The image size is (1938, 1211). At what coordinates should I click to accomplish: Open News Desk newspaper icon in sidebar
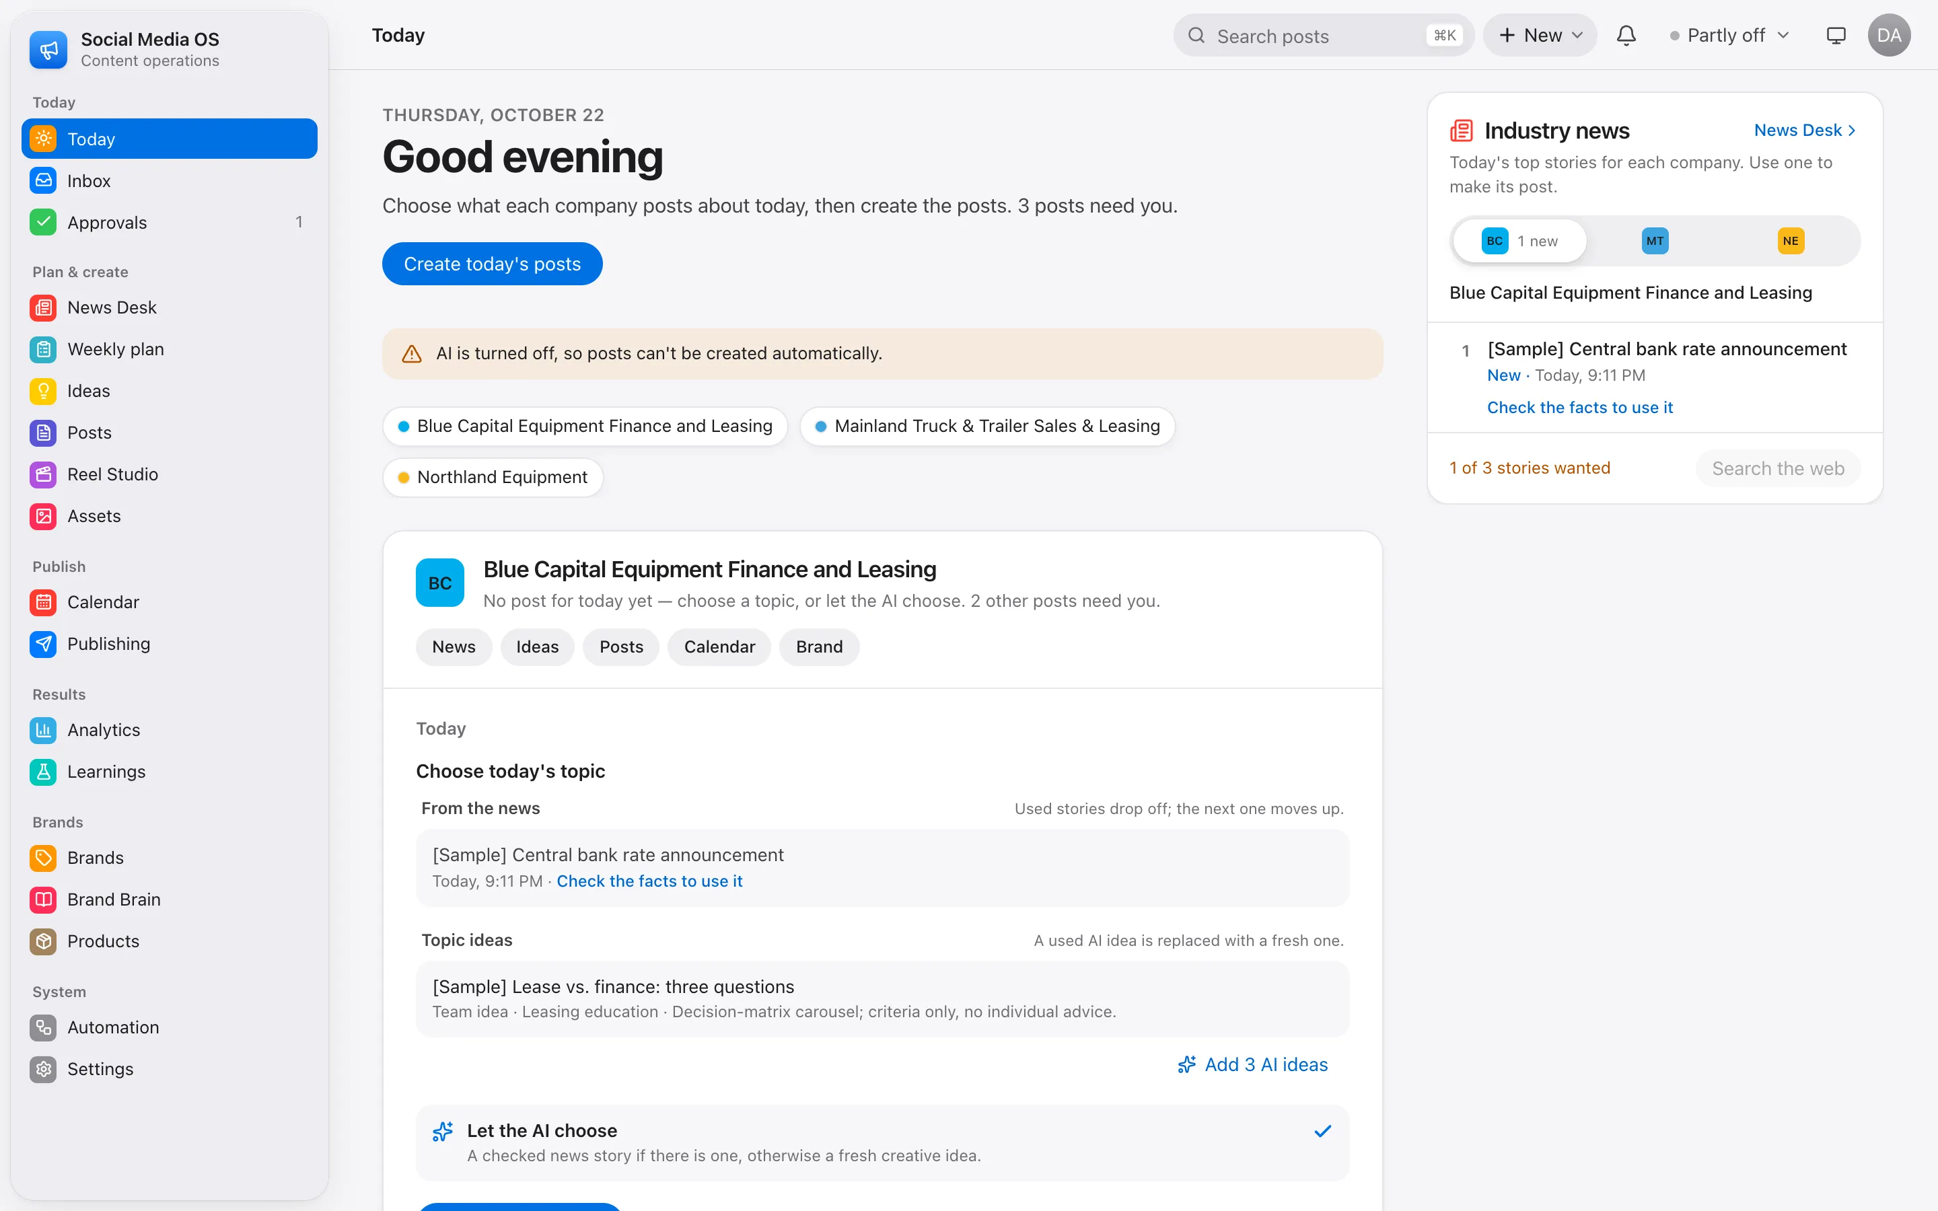pos(43,307)
